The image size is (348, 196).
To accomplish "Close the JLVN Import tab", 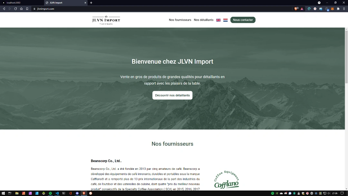I will tap(85, 3).
